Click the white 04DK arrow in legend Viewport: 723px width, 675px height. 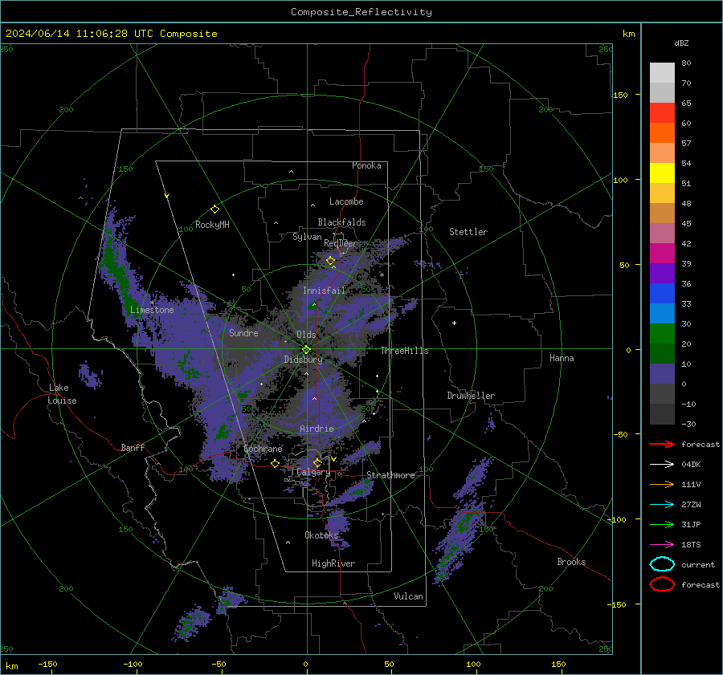pos(662,465)
